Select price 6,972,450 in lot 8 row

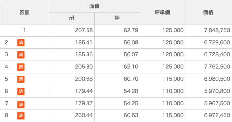pyautogui.click(x=217, y=115)
